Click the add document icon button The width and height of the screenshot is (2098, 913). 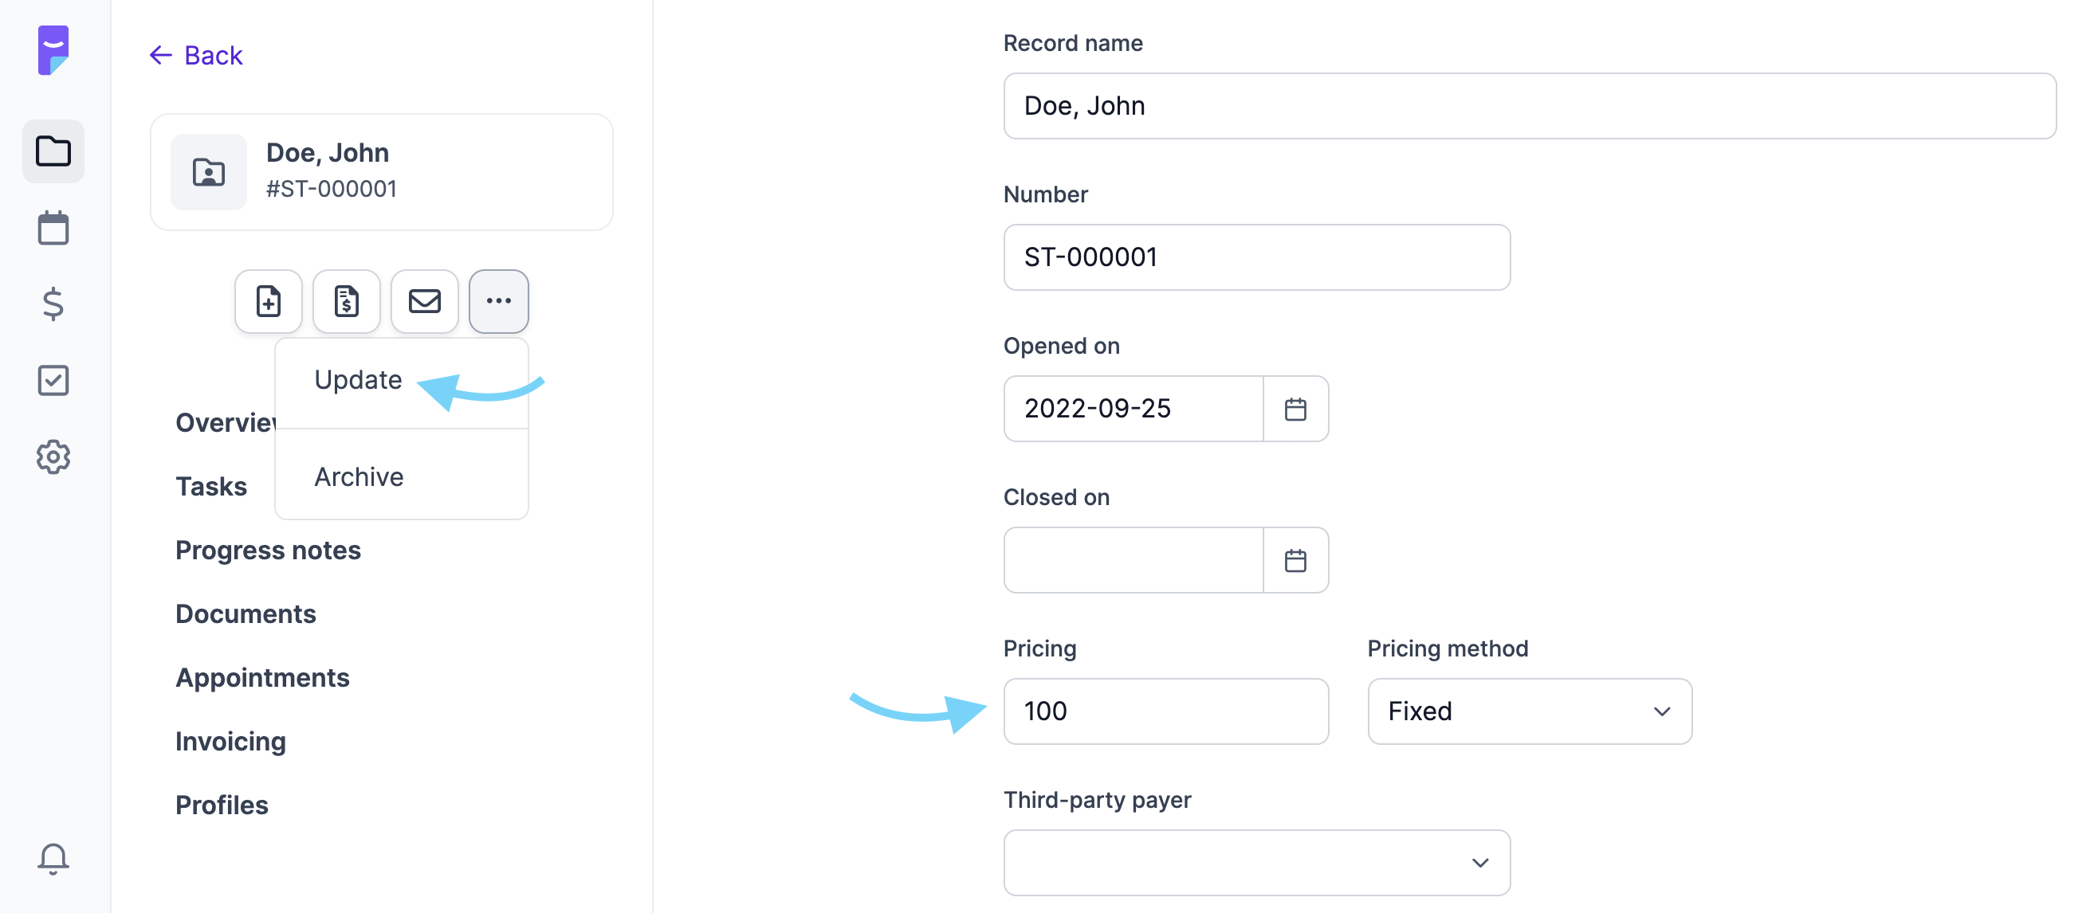269,301
